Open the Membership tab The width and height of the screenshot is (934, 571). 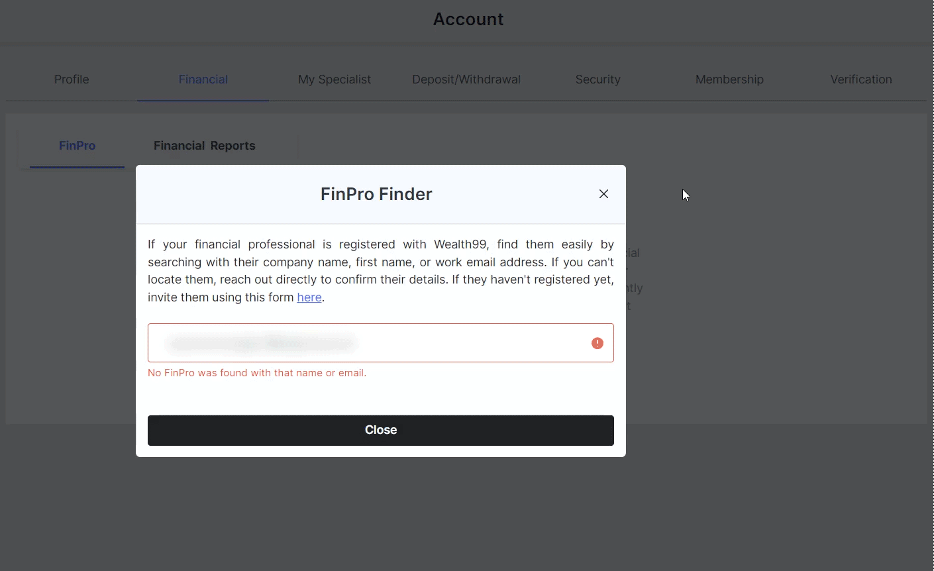(x=729, y=79)
